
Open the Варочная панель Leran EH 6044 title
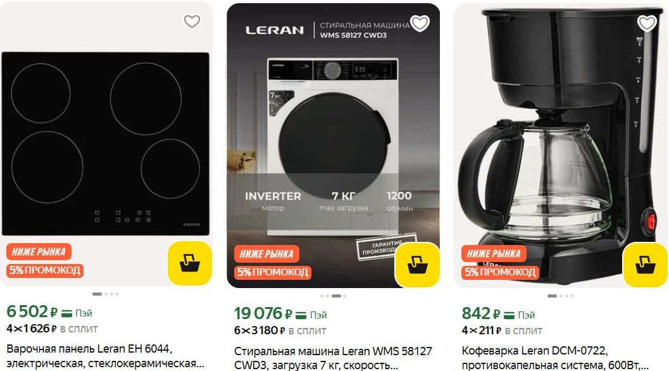pyautogui.click(x=106, y=356)
